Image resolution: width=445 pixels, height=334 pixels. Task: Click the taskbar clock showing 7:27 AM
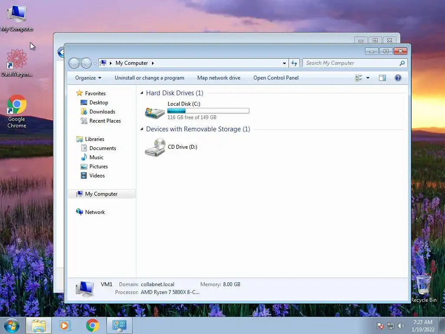[423, 326]
